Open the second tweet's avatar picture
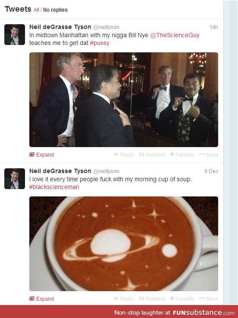Screen dimensions: 238x318 pyautogui.click(x=15, y=178)
